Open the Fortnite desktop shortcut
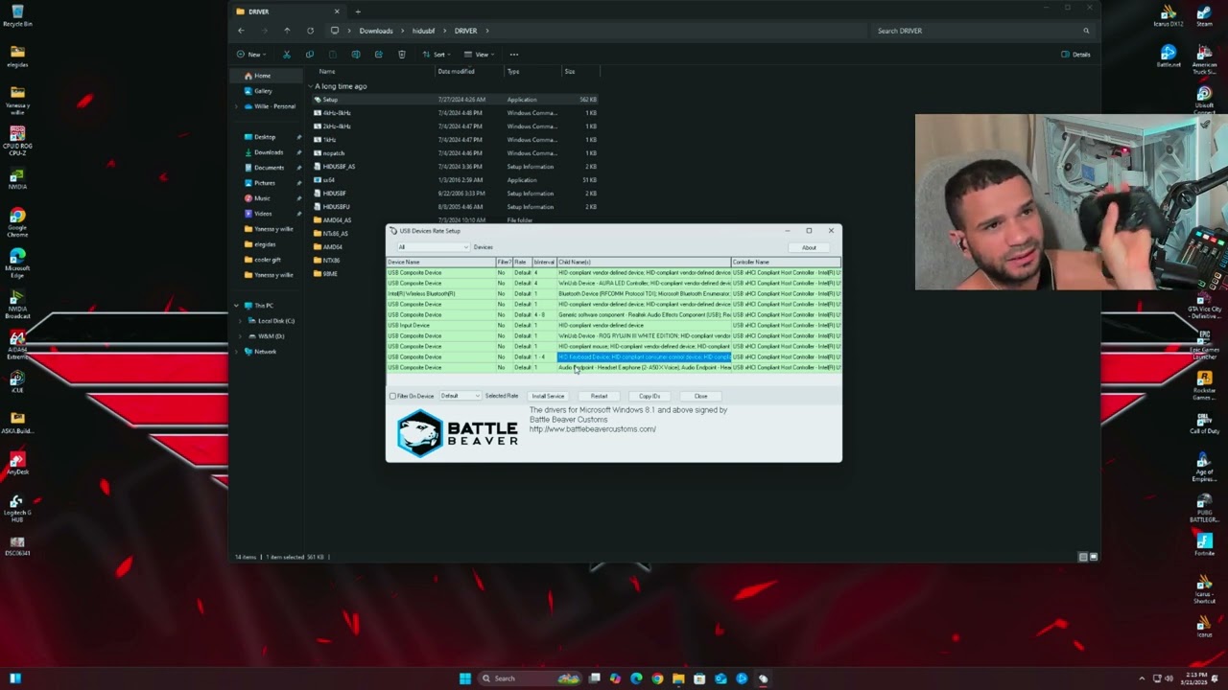Screen dimensions: 1228x690 click(x=1204, y=545)
